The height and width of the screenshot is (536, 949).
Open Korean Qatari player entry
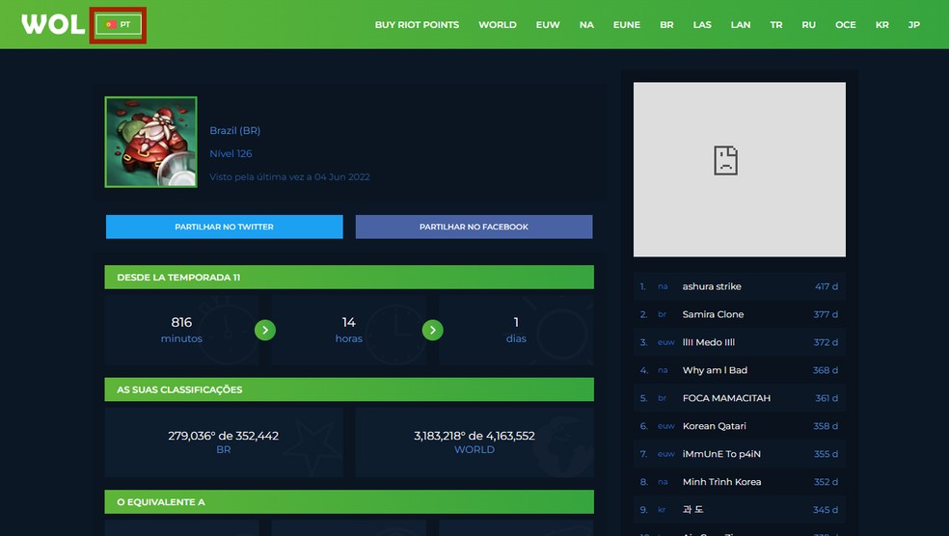coord(740,425)
